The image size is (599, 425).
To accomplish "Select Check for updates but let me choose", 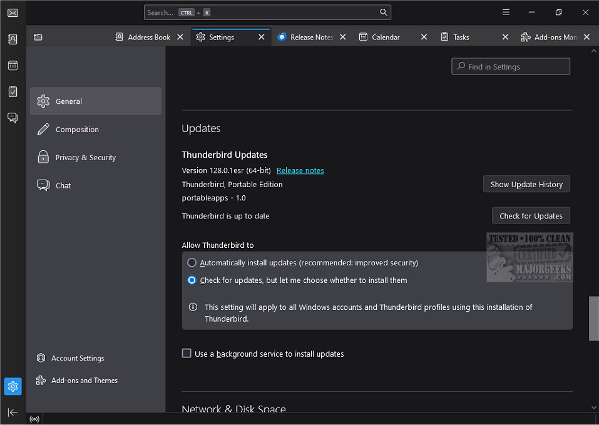I will tap(192, 280).
